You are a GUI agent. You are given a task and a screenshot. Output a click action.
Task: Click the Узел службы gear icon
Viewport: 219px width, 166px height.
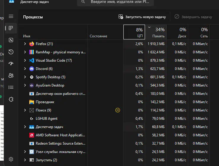click(x=32, y=152)
